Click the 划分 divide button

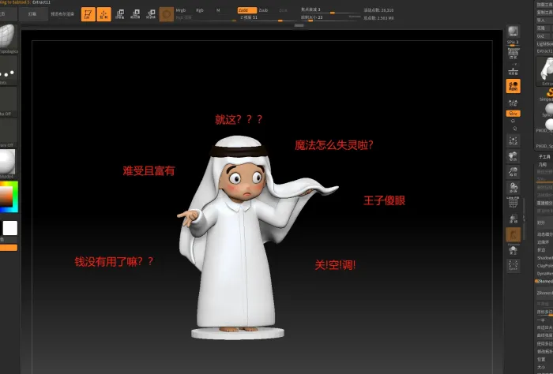tap(544, 223)
